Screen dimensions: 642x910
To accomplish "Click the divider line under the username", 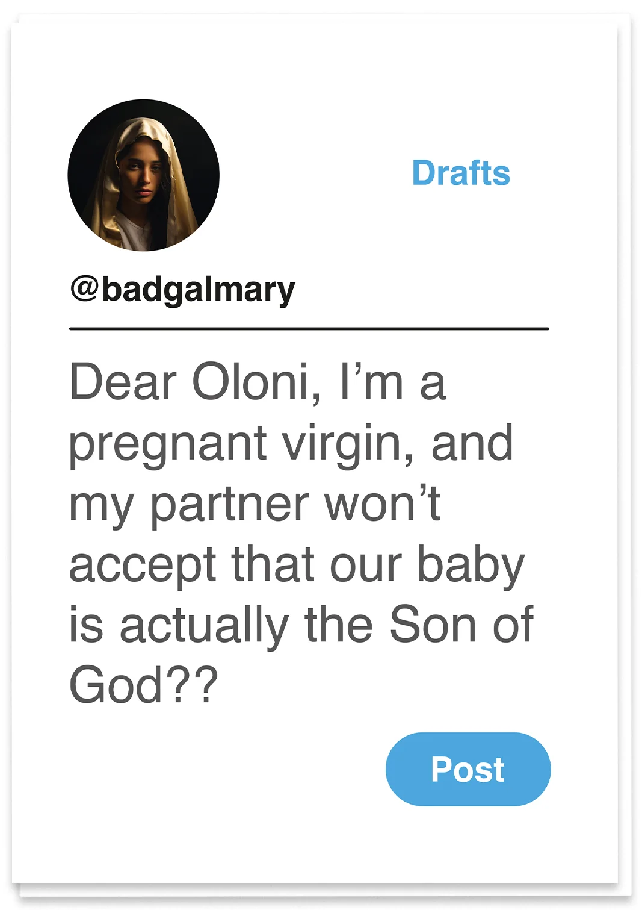I will (x=309, y=329).
